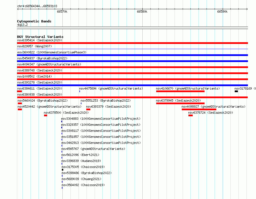Open nsv6384611 (Sedlazeck2020) label
The height and width of the screenshot is (199, 256).
(x=40, y=88)
